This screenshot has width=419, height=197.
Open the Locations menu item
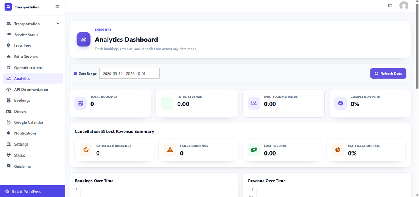click(33, 46)
